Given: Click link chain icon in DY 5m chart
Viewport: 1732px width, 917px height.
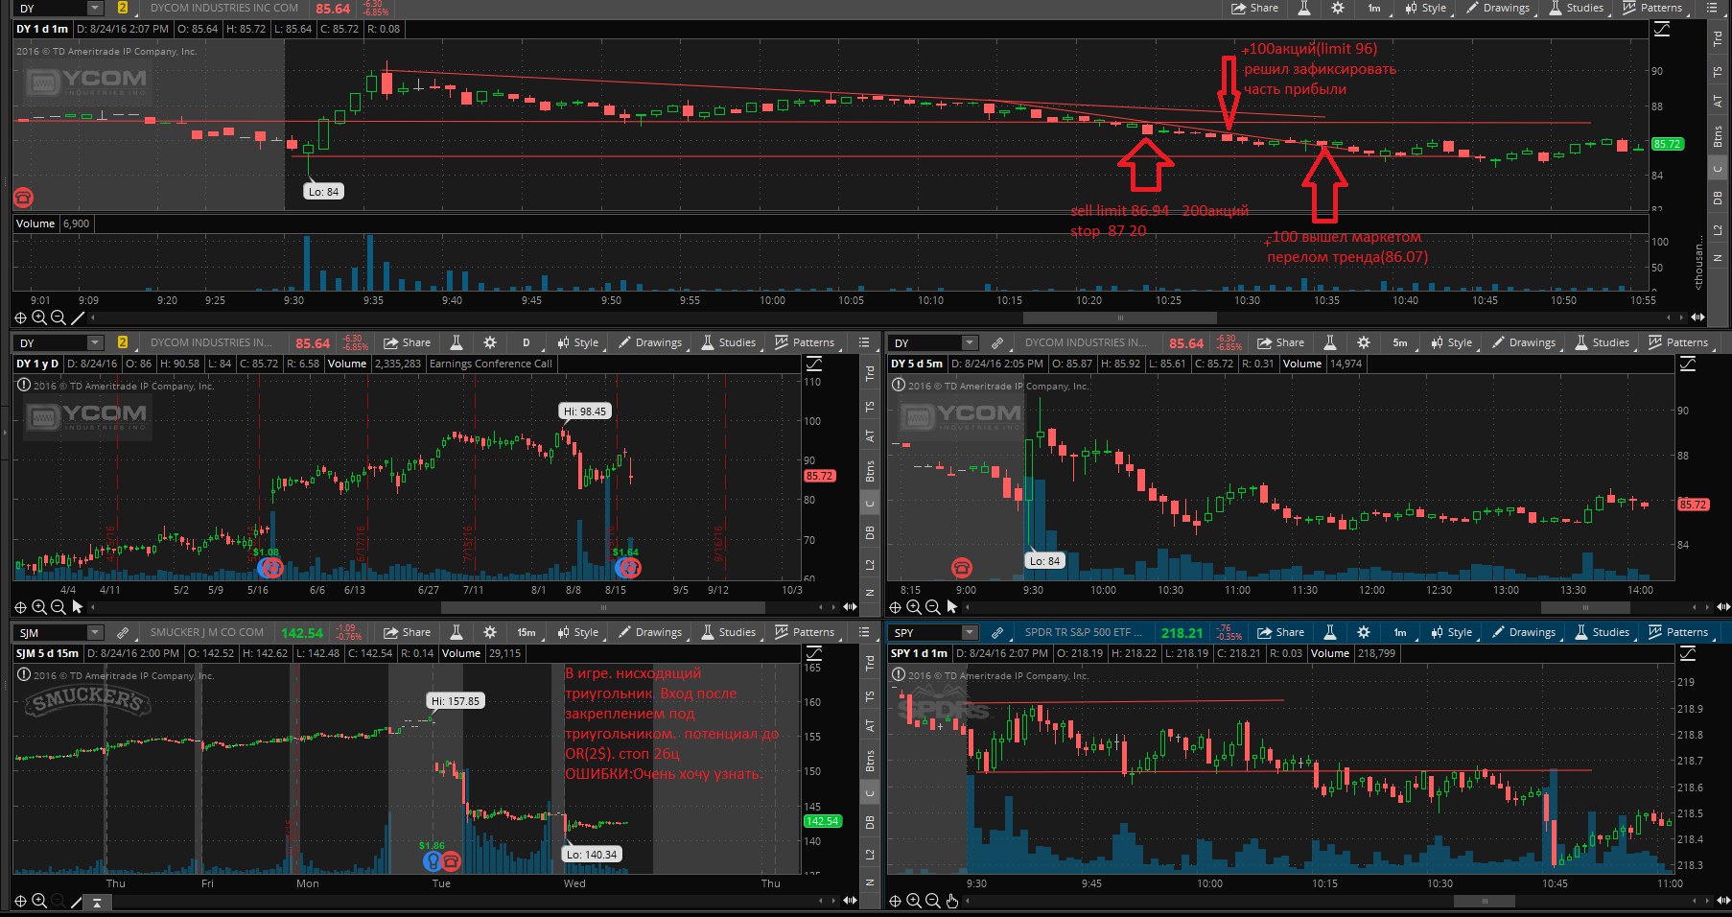Looking at the screenshot, I should (x=997, y=342).
